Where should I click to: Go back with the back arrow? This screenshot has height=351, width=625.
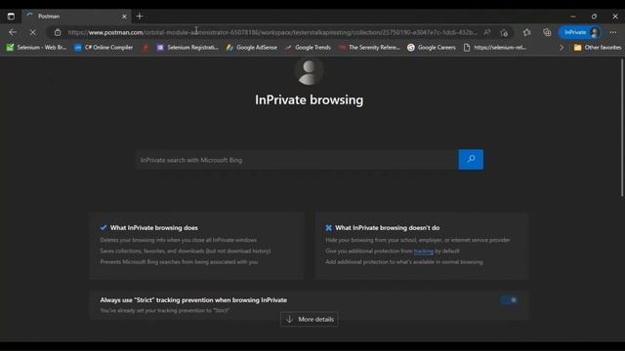(13, 32)
